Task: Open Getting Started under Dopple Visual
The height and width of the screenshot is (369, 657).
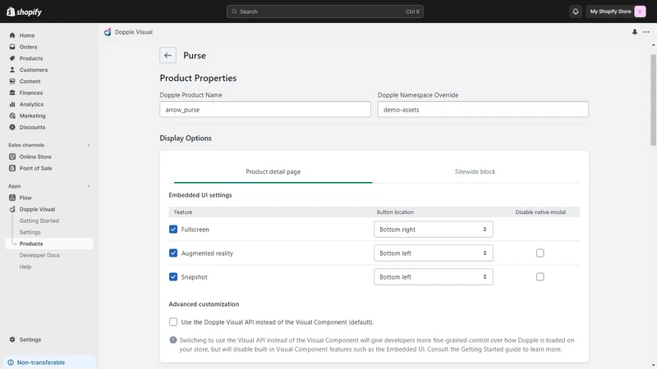Action: pyautogui.click(x=39, y=221)
